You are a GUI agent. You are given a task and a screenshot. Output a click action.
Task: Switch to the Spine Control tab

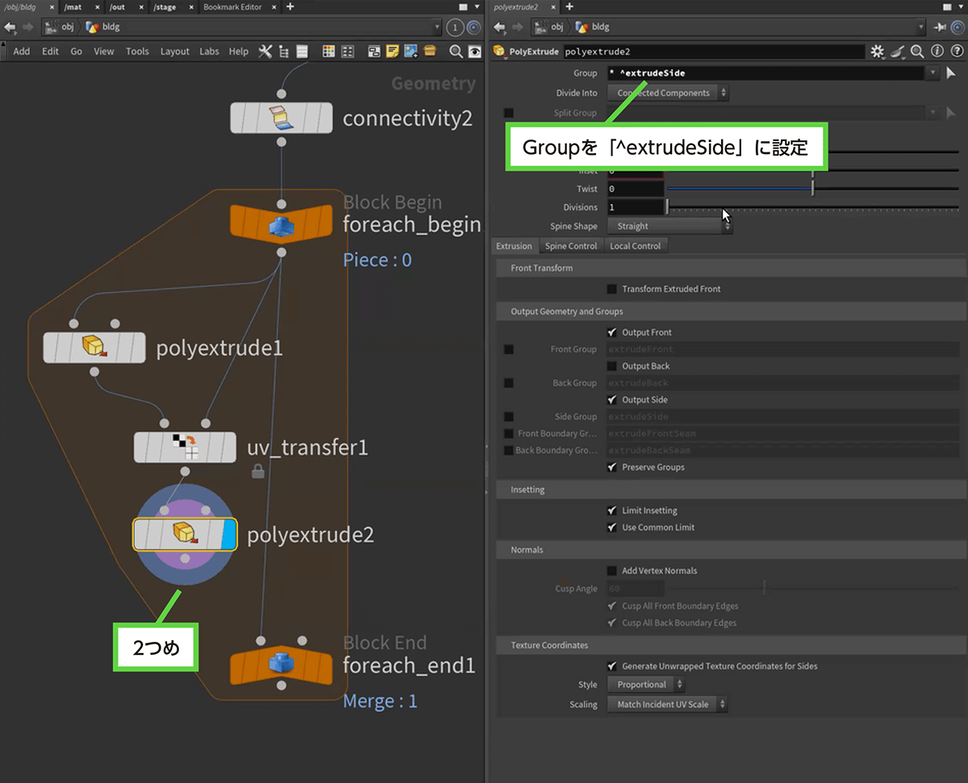[571, 246]
